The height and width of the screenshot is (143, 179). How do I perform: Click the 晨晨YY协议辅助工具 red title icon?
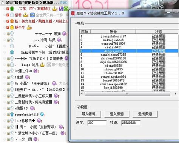pyautogui.click(x=73, y=13)
